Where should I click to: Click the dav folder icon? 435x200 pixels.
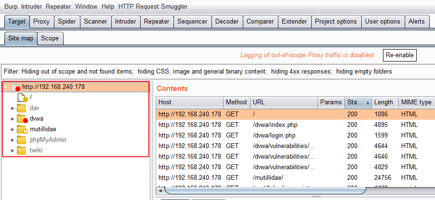21,108
